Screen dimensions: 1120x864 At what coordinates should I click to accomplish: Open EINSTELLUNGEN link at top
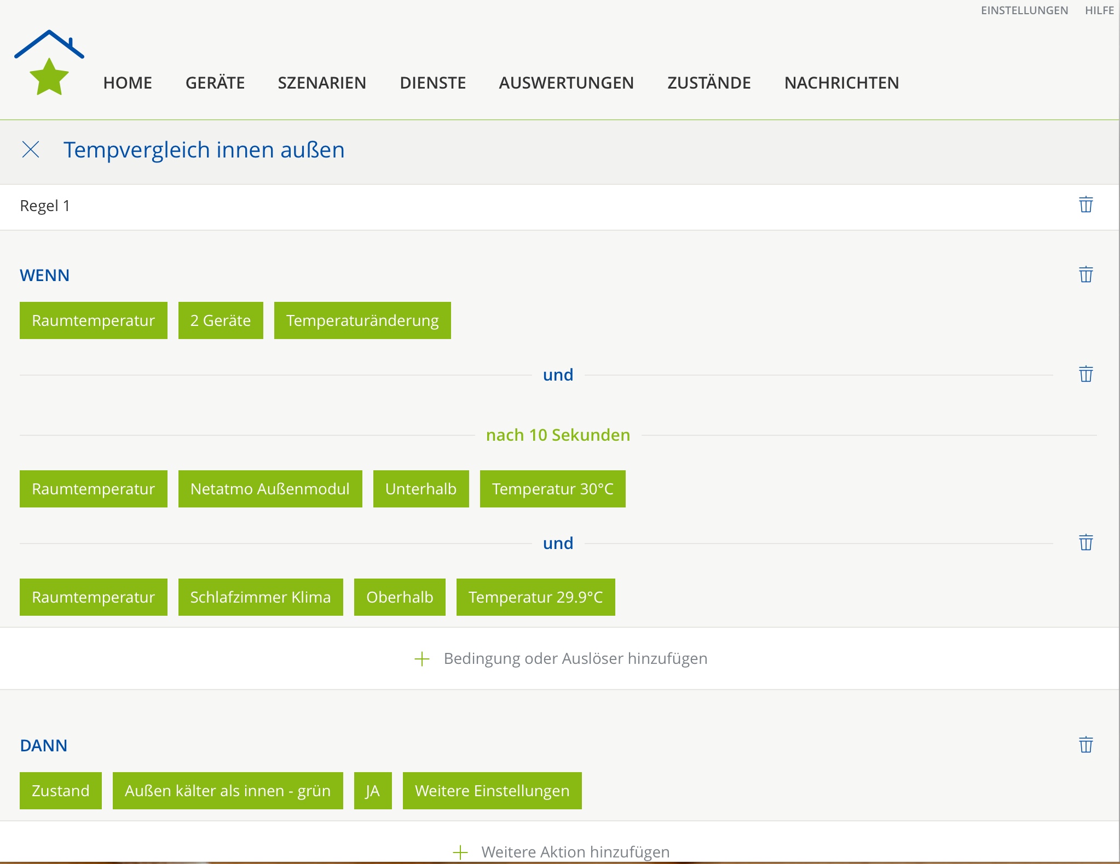[1024, 10]
